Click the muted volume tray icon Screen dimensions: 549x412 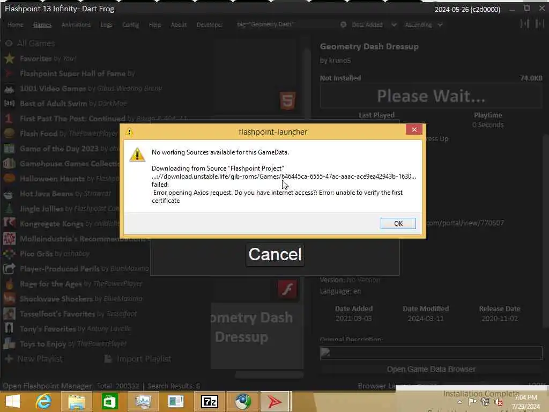tap(499, 402)
